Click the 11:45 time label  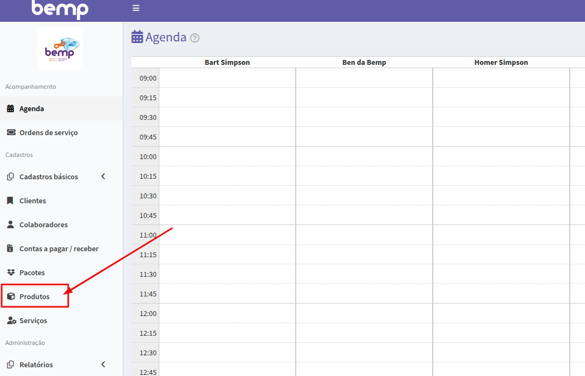[x=148, y=294]
